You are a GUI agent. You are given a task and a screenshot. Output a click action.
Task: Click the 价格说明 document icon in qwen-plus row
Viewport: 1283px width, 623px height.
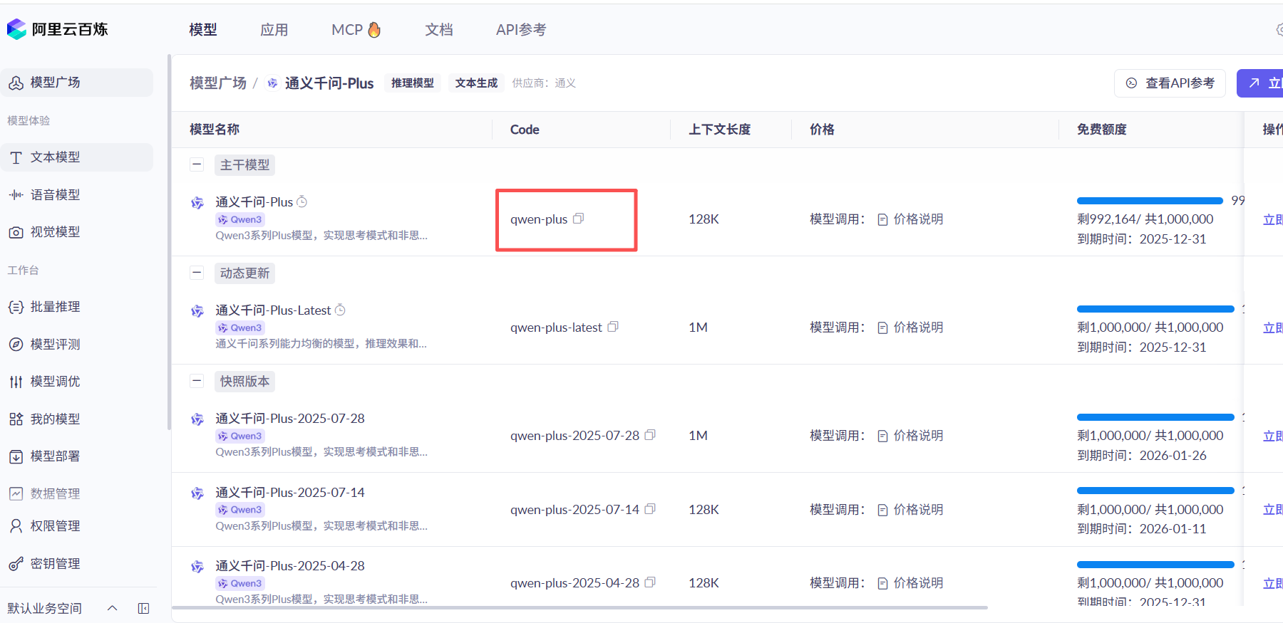coord(882,219)
